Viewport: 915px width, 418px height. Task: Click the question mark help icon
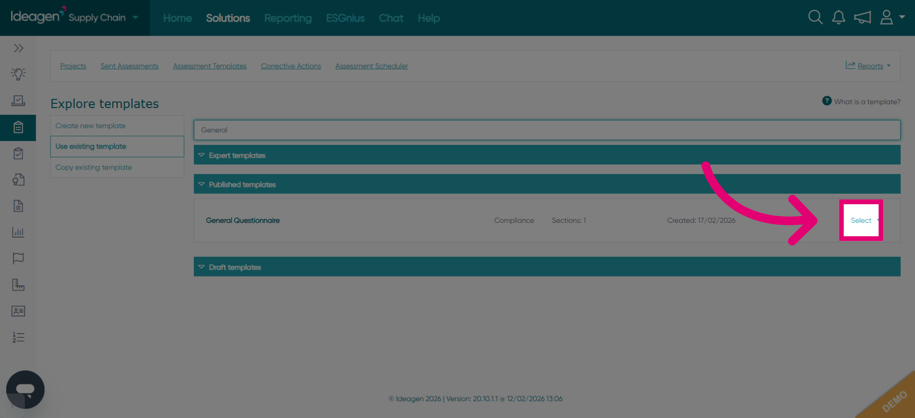pyautogui.click(x=827, y=101)
